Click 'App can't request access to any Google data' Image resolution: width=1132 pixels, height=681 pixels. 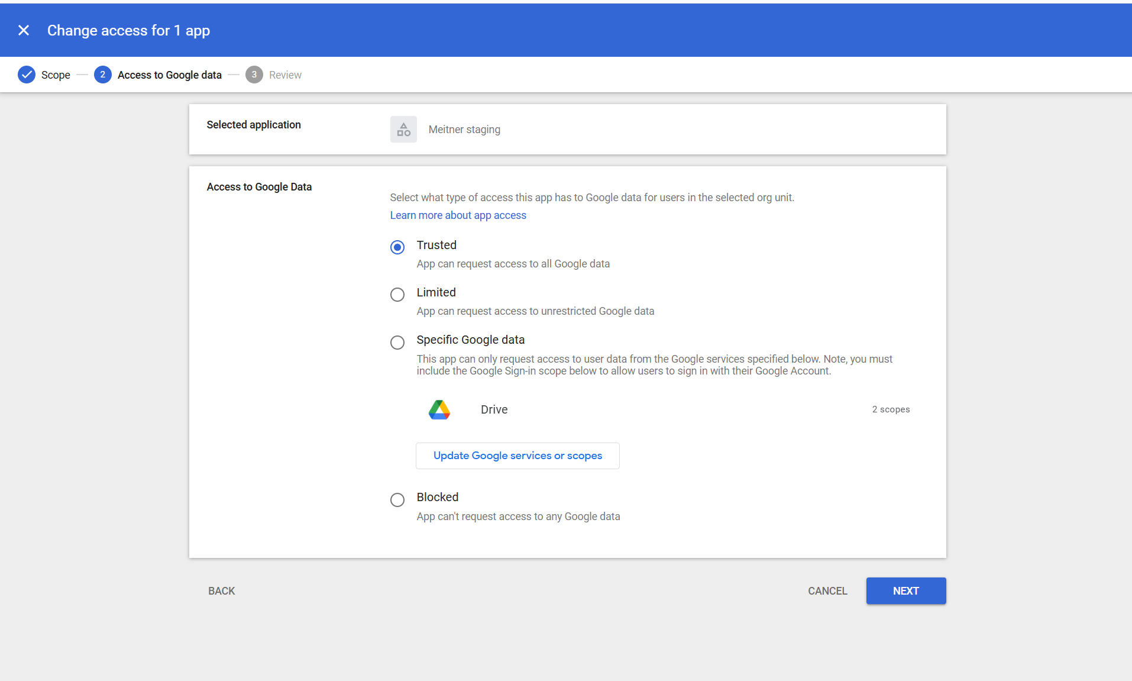(x=518, y=517)
